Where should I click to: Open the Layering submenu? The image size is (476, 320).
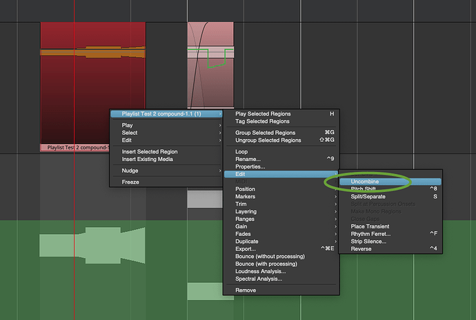click(x=247, y=212)
